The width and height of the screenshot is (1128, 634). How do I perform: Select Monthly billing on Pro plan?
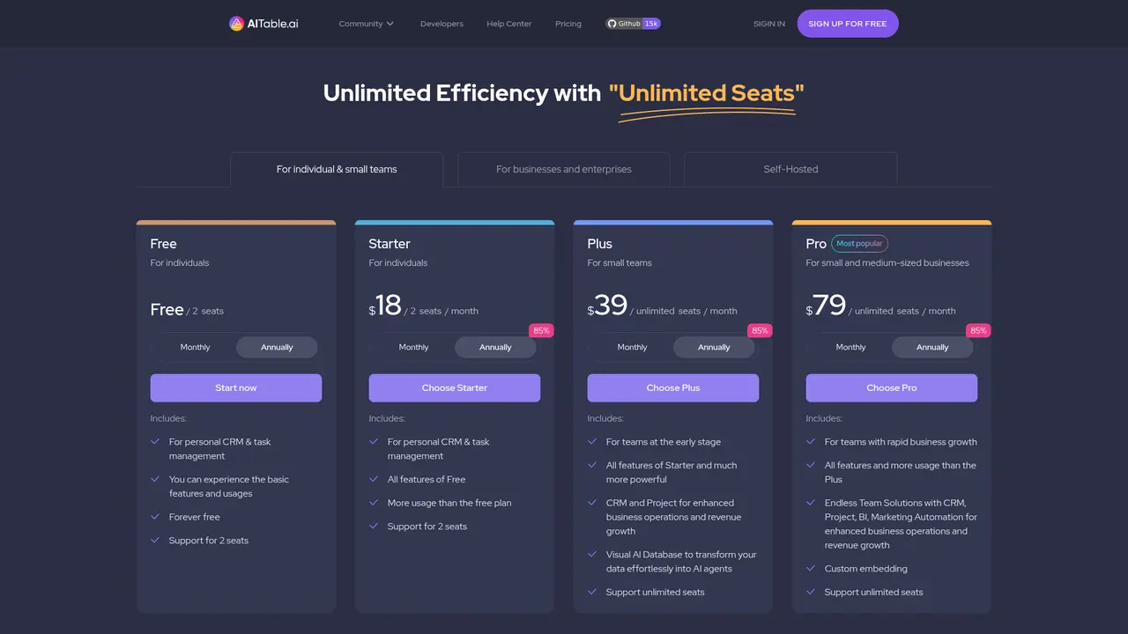tap(851, 347)
